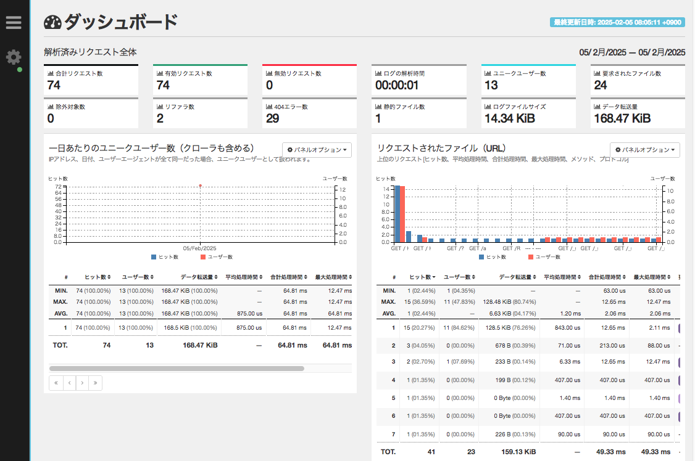Image resolution: width=695 pixels, height=461 pixels.
Task: Jump to last page of daily visitors table
Action: coord(95,383)
